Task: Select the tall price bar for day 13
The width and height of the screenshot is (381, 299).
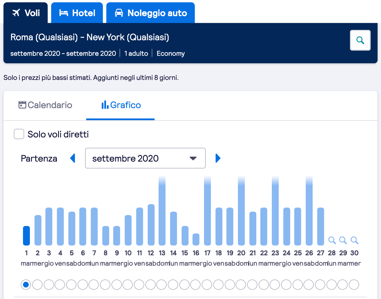Action: 162,210
